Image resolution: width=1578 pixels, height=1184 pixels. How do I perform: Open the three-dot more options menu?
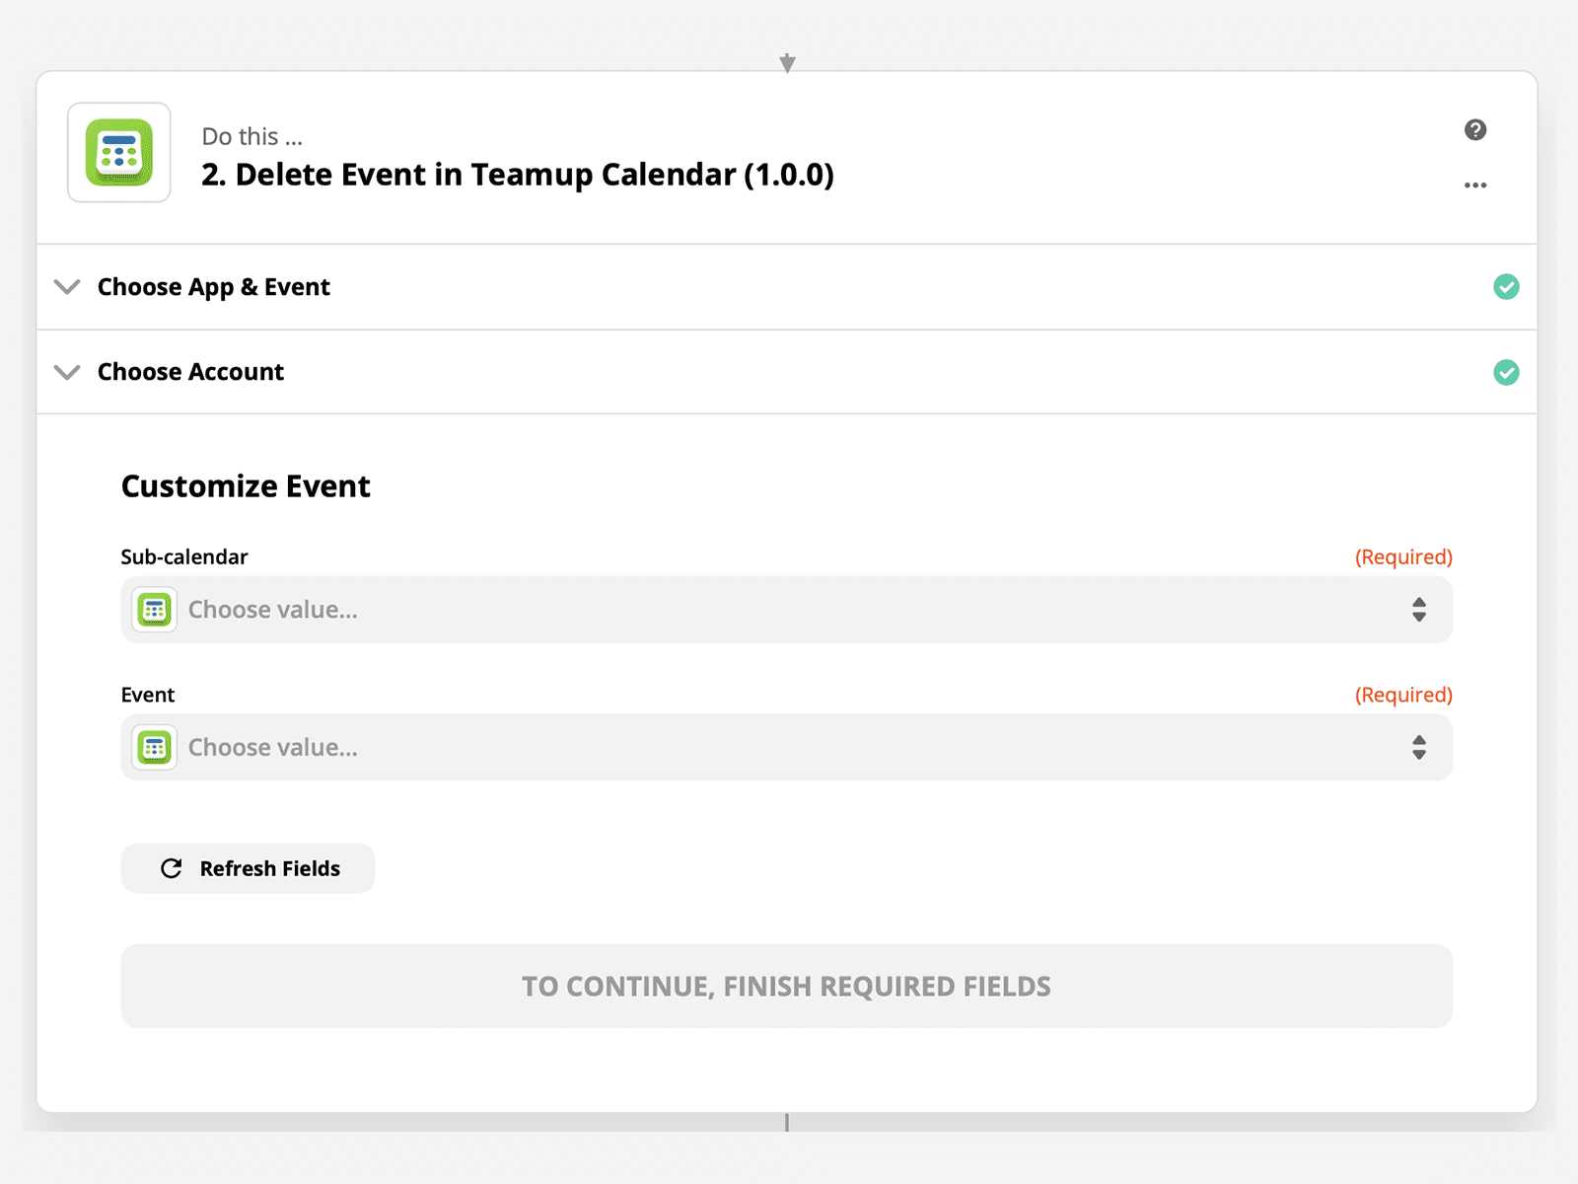pyautogui.click(x=1475, y=185)
